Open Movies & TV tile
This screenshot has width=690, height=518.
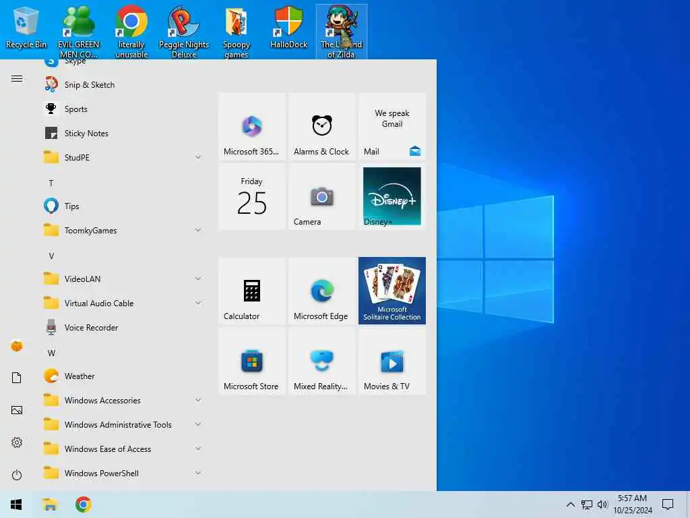392,361
